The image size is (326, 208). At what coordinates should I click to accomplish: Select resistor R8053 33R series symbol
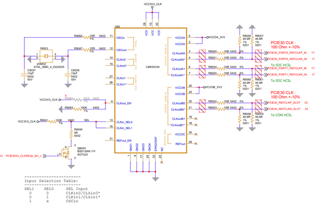221,109
